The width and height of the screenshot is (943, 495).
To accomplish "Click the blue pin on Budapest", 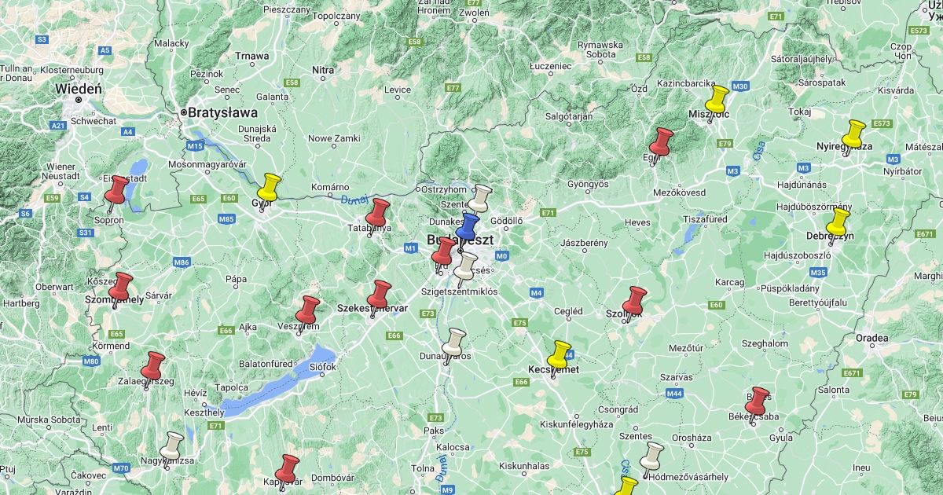I will coord(468,227).
